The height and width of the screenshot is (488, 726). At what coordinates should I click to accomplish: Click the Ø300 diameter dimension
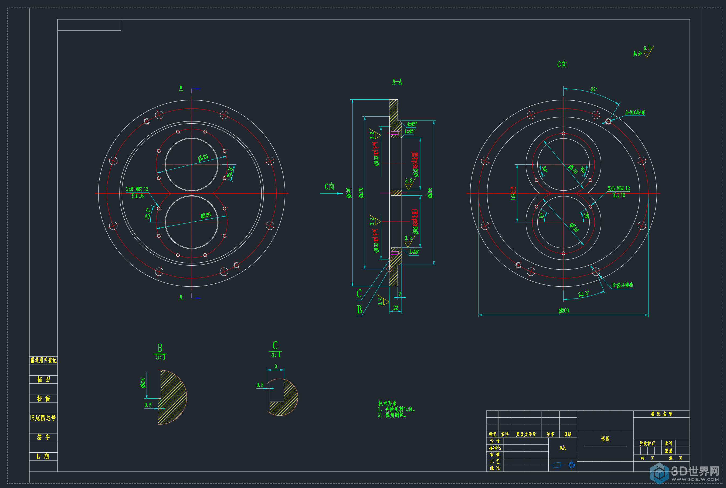click(x=564, y=311)
